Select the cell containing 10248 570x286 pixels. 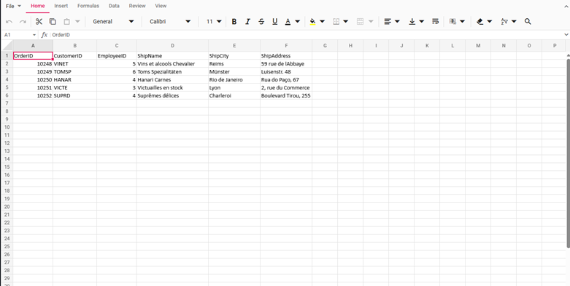pyautogui.click(x=33, y=64)
